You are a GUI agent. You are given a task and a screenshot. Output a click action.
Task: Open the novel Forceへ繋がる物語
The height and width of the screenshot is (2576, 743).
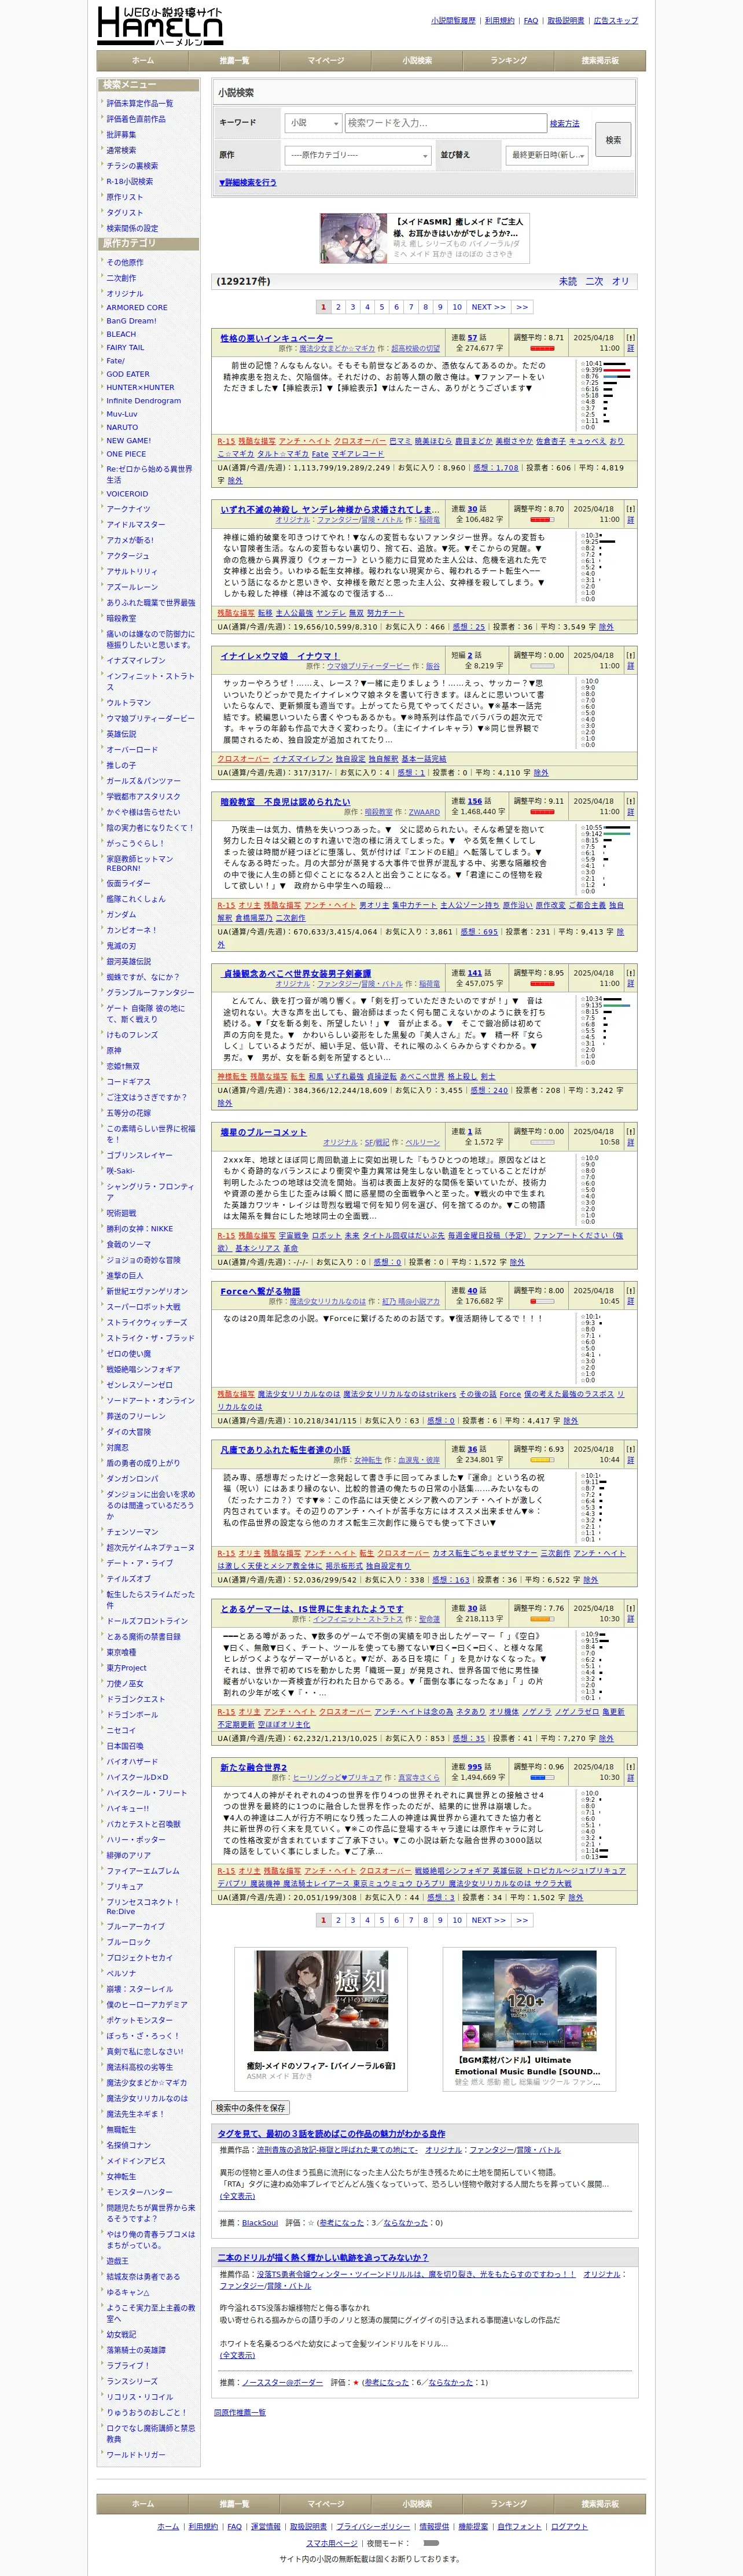[x=260, y=1291]
